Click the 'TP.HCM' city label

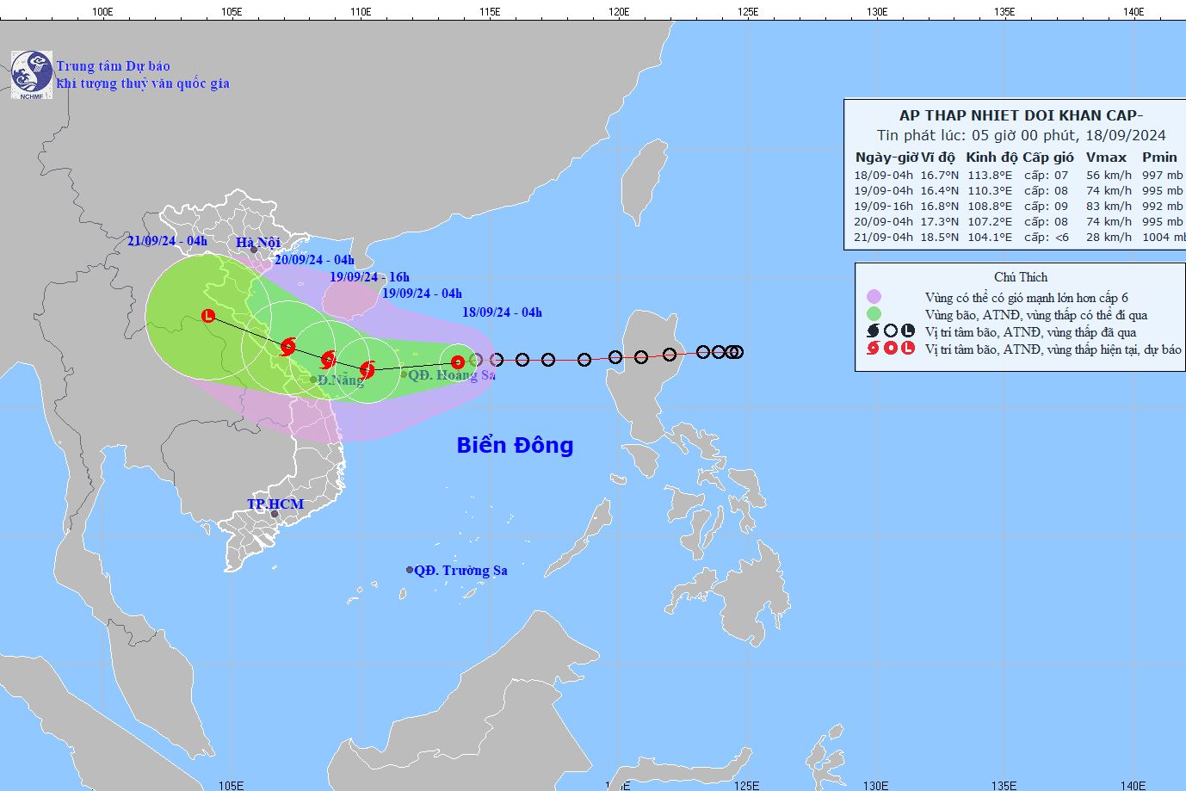click(x=275, y=504)
